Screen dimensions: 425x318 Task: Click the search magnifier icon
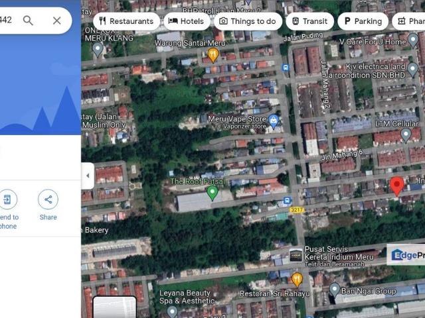pos(28,21)
